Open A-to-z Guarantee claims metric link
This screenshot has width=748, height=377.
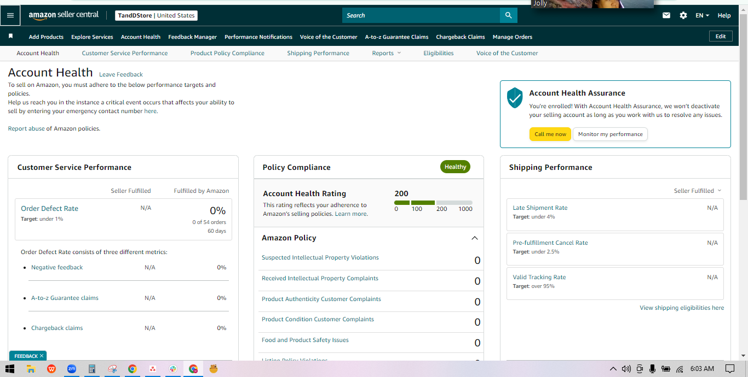point(65,298)
